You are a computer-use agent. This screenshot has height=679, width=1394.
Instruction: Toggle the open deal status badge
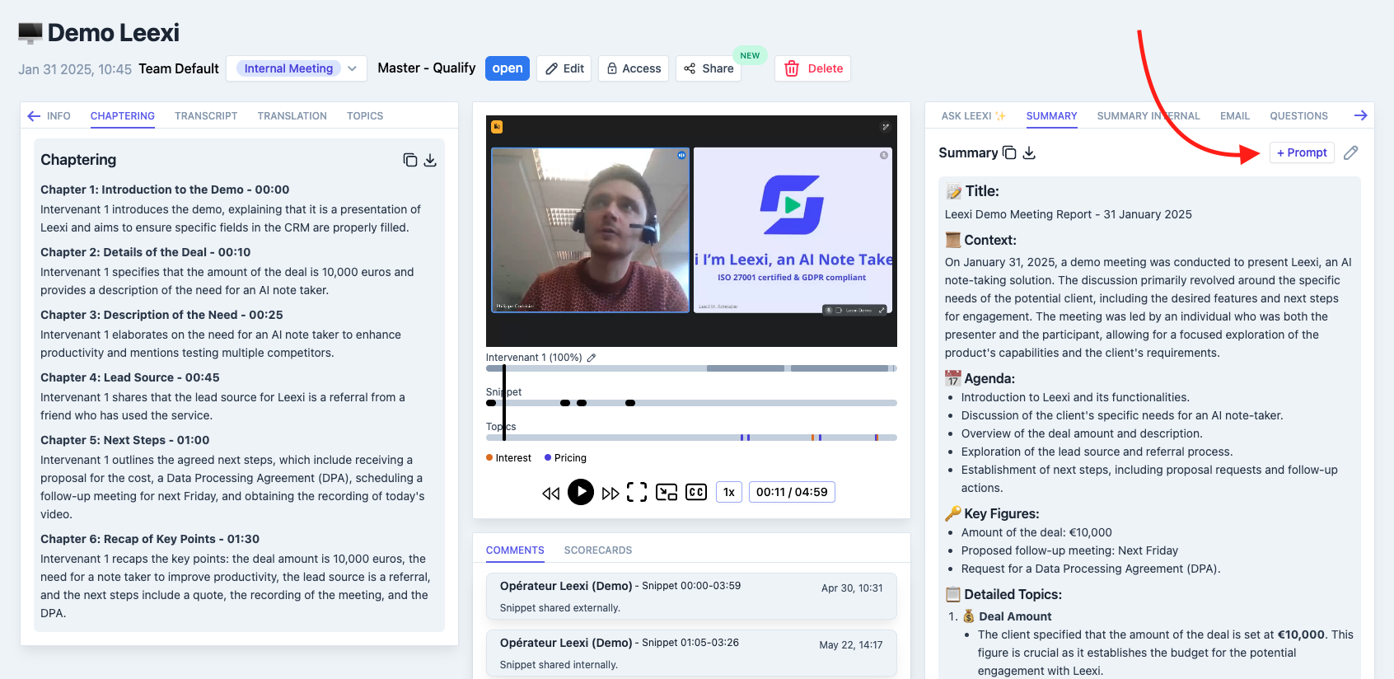[508, 68]
